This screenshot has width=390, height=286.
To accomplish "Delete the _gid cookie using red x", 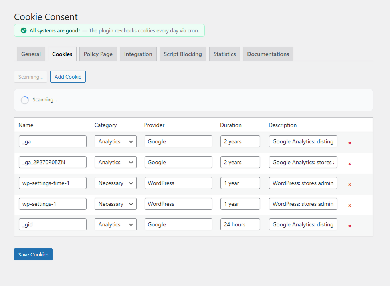I will pyautogui.click(x=350, y=226).
